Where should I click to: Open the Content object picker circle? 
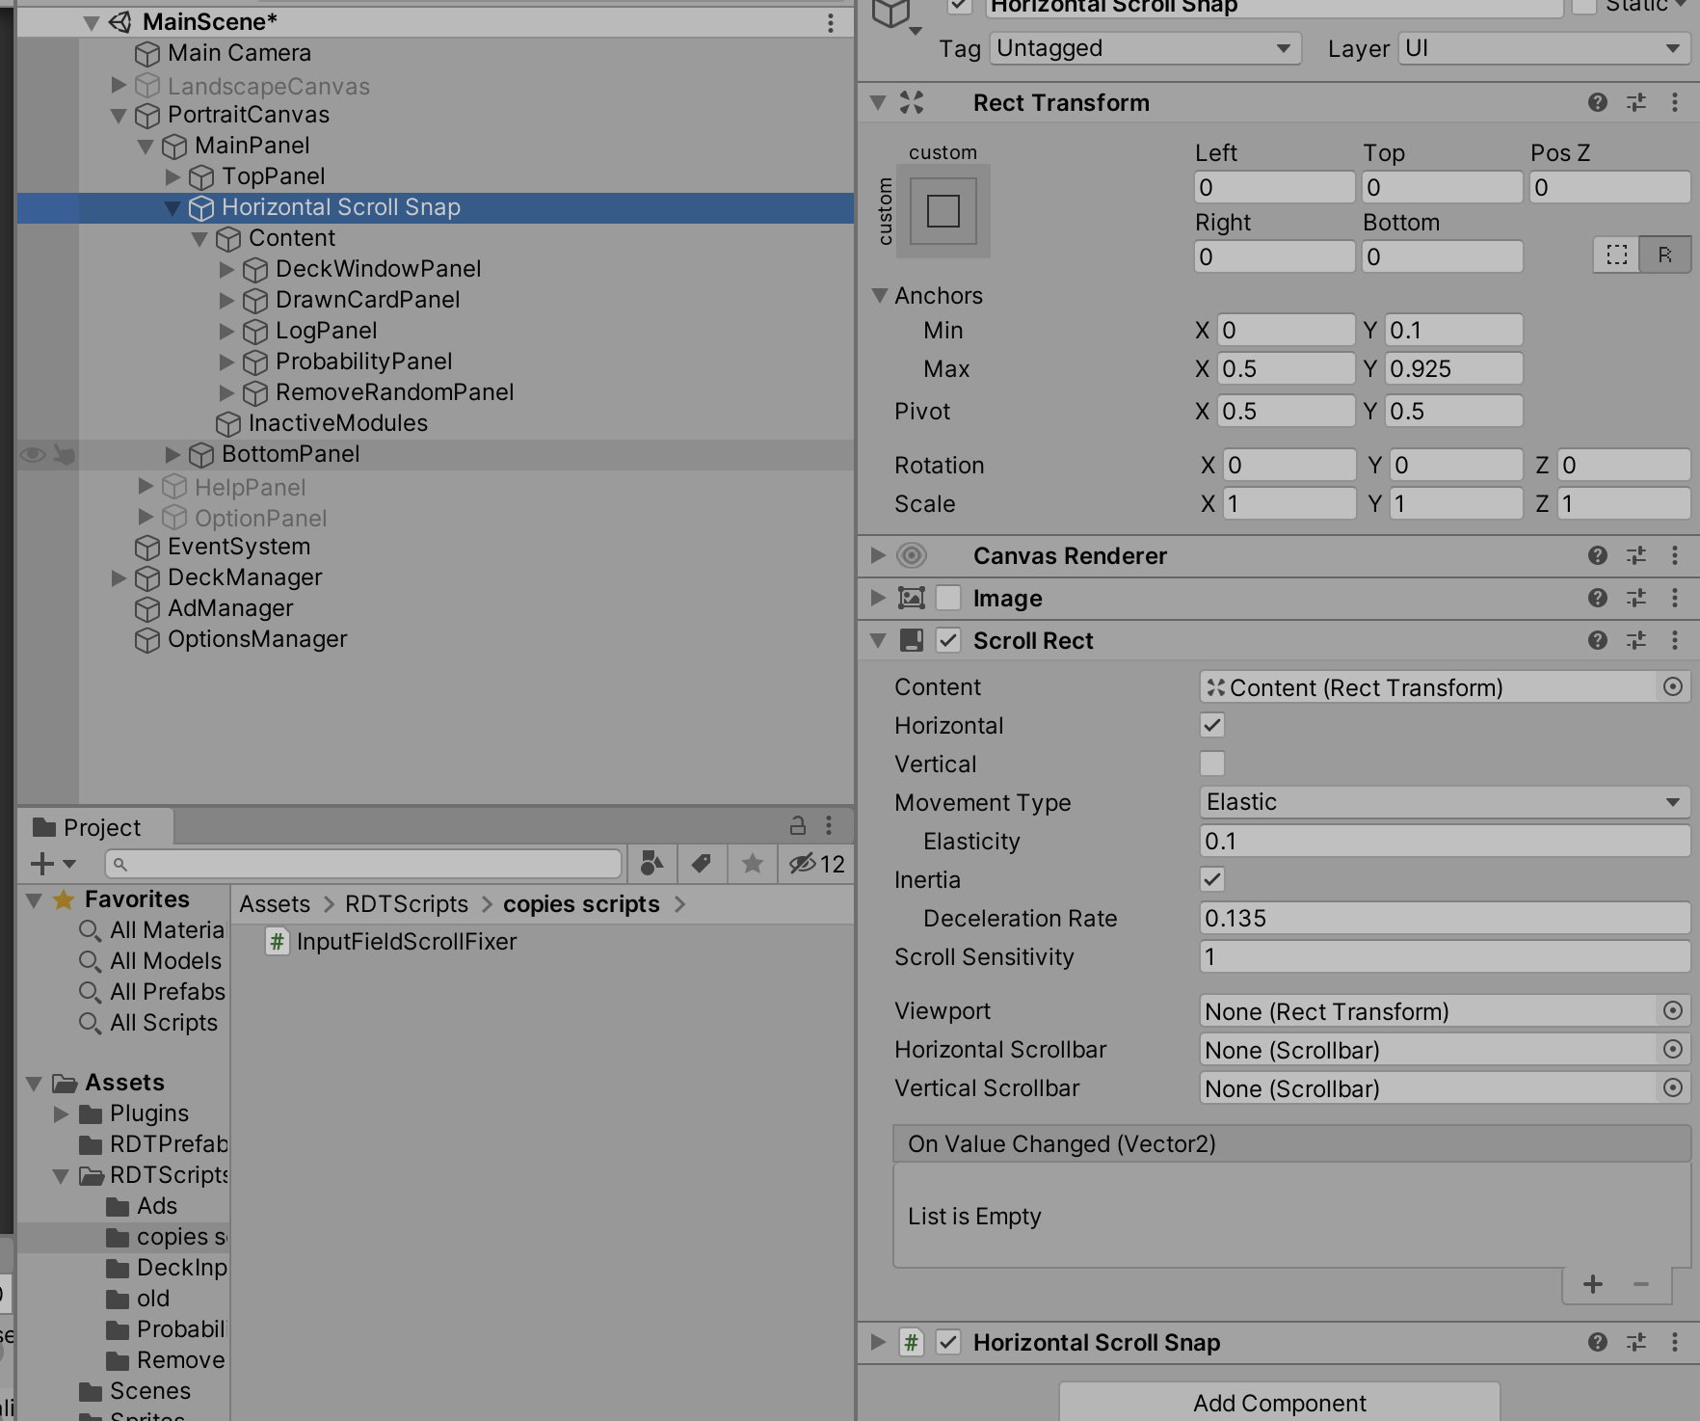coord(1674,686)
